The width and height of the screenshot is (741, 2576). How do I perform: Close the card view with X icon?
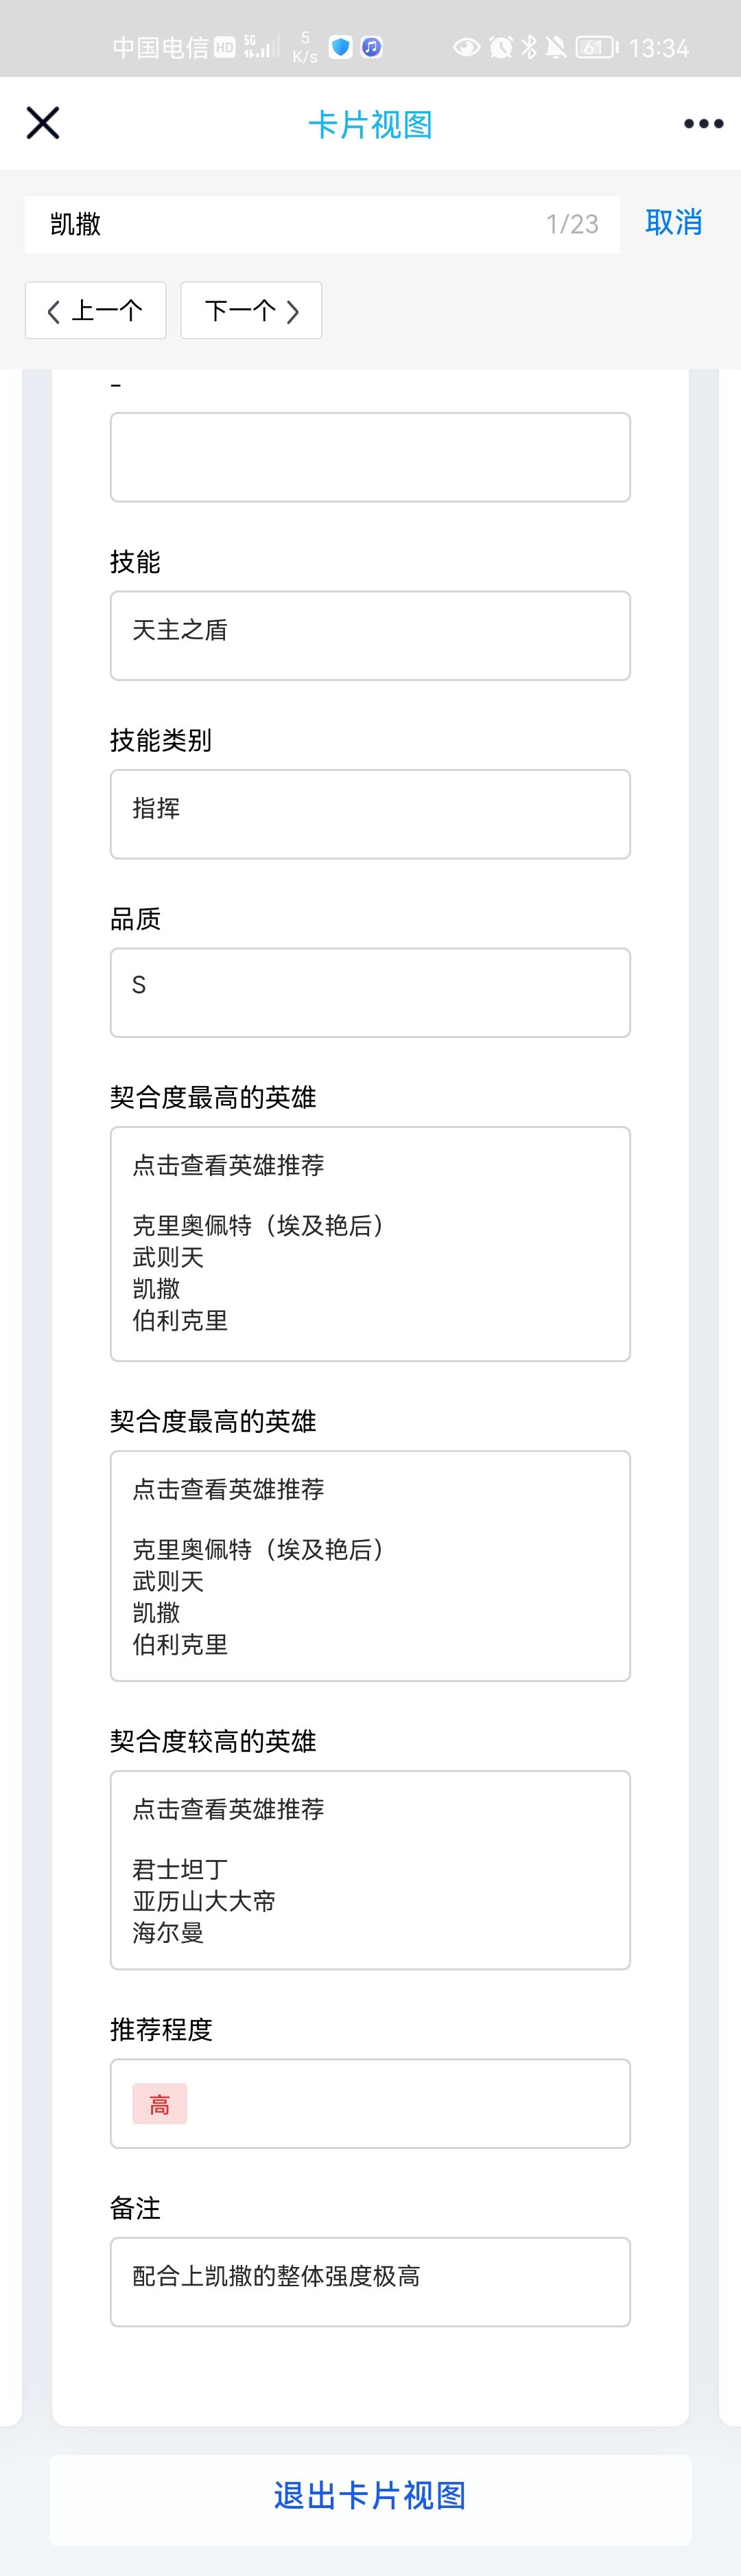coord(43,123)
